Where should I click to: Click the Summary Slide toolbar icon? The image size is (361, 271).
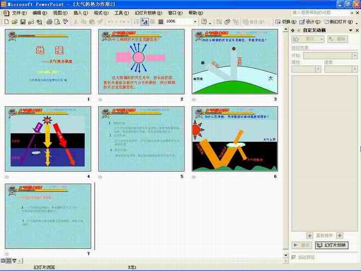pyautogui.click(x=236, y=22)
